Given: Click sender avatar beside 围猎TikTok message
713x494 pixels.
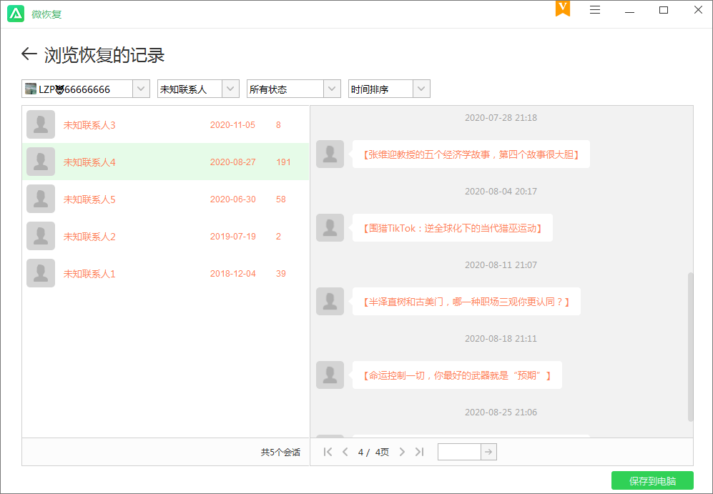Looking at the screenshot, I should point(330,227).
